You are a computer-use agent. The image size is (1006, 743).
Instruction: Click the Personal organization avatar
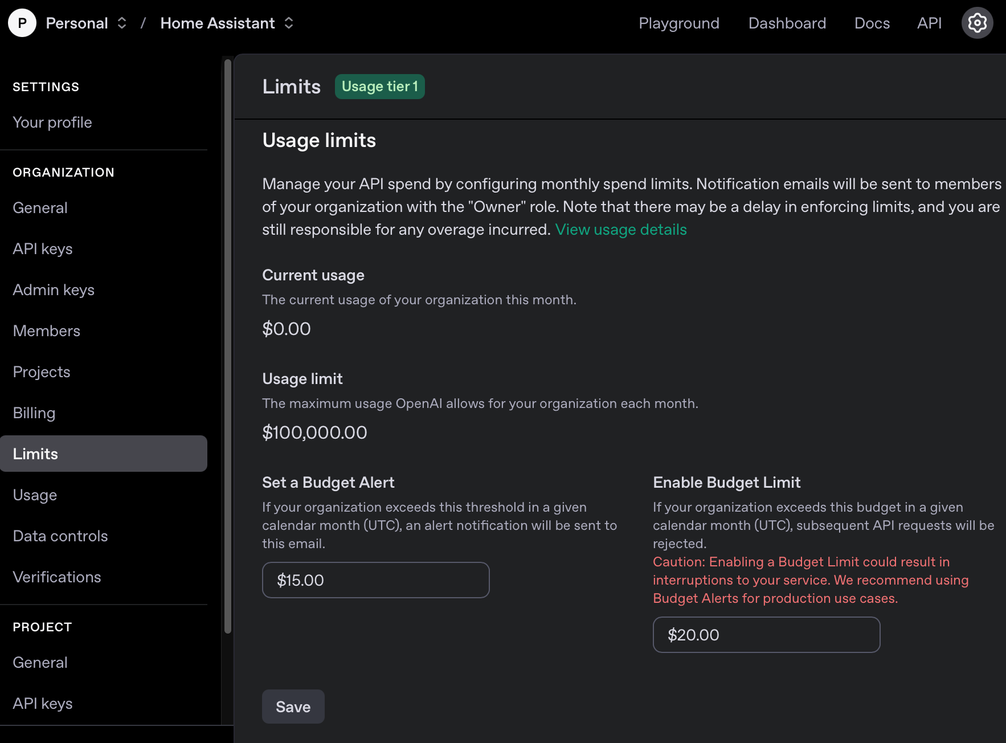coord(22,23)
